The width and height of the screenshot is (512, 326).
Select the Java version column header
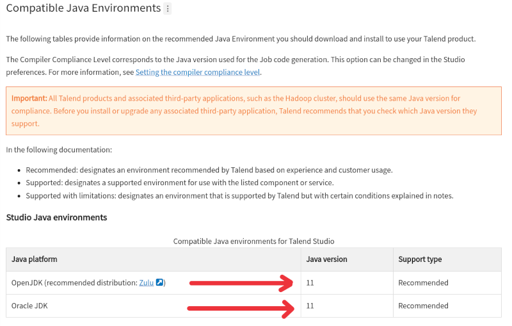347,259
